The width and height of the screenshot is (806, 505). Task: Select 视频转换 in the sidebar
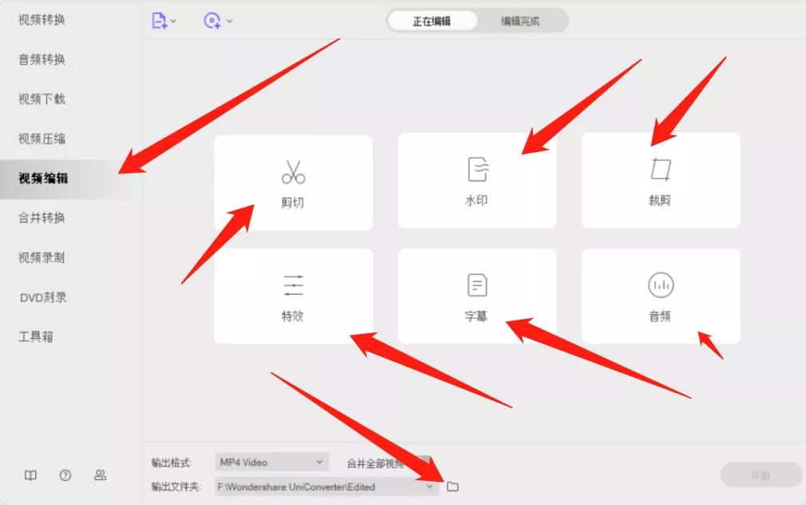pyautogui.click(x=42, y=20)
